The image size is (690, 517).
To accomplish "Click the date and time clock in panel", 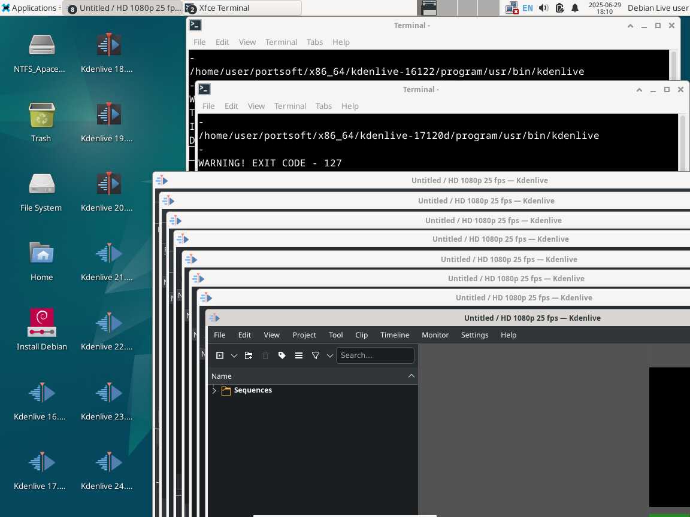I will (x=604, y=8).
